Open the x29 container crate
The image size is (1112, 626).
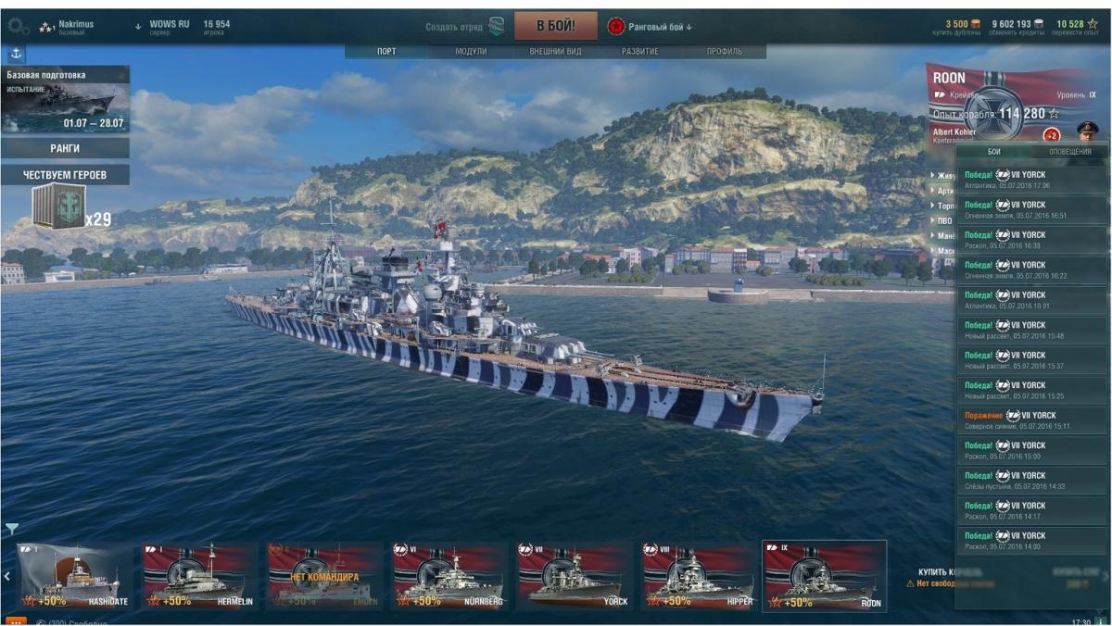pyautogui.click(x=59, y=206)
